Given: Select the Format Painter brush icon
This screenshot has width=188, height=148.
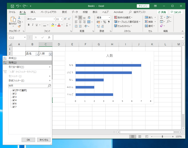Looking at the screenshot, I should click(19, 26).
